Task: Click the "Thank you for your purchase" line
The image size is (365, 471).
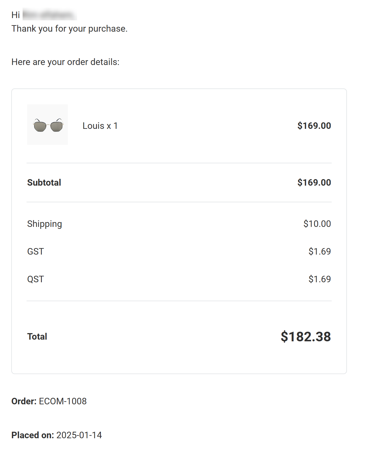Action: (69, 29)
